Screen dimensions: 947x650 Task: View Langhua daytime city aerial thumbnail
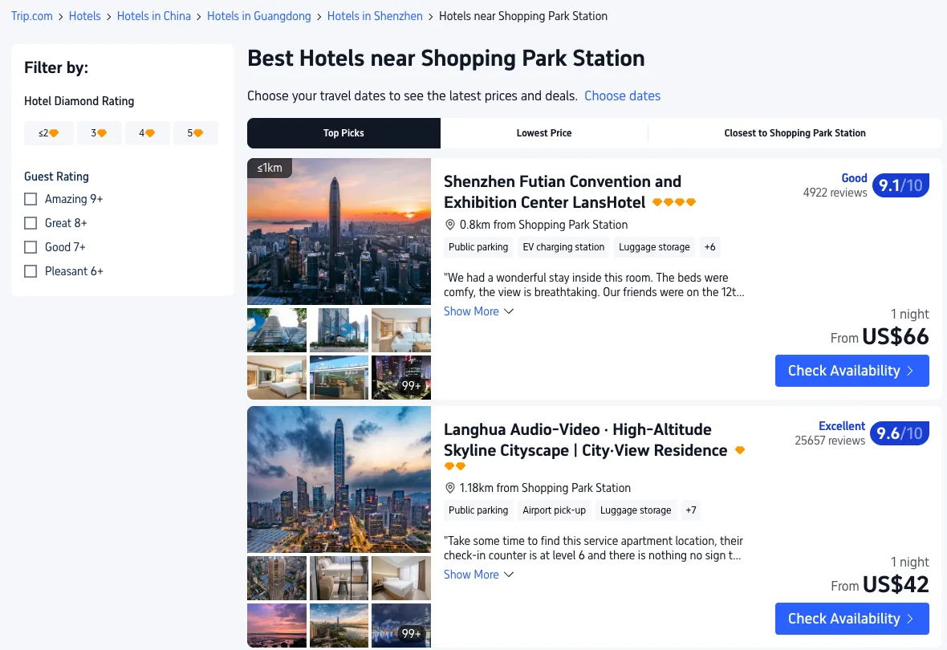point(339,626)
